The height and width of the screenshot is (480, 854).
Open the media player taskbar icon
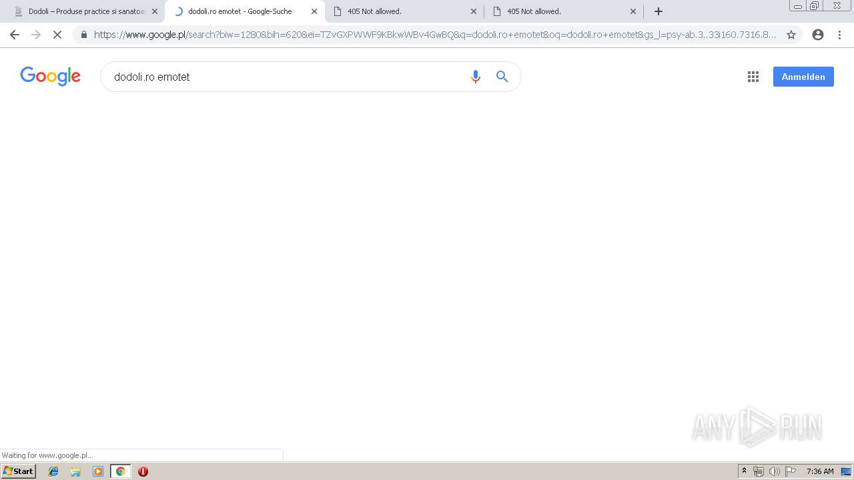pyautogui.click(x=98, y=471)
